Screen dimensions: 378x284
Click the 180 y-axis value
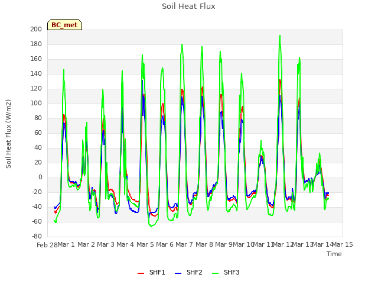pyautogui.click(x=36, y=44)
